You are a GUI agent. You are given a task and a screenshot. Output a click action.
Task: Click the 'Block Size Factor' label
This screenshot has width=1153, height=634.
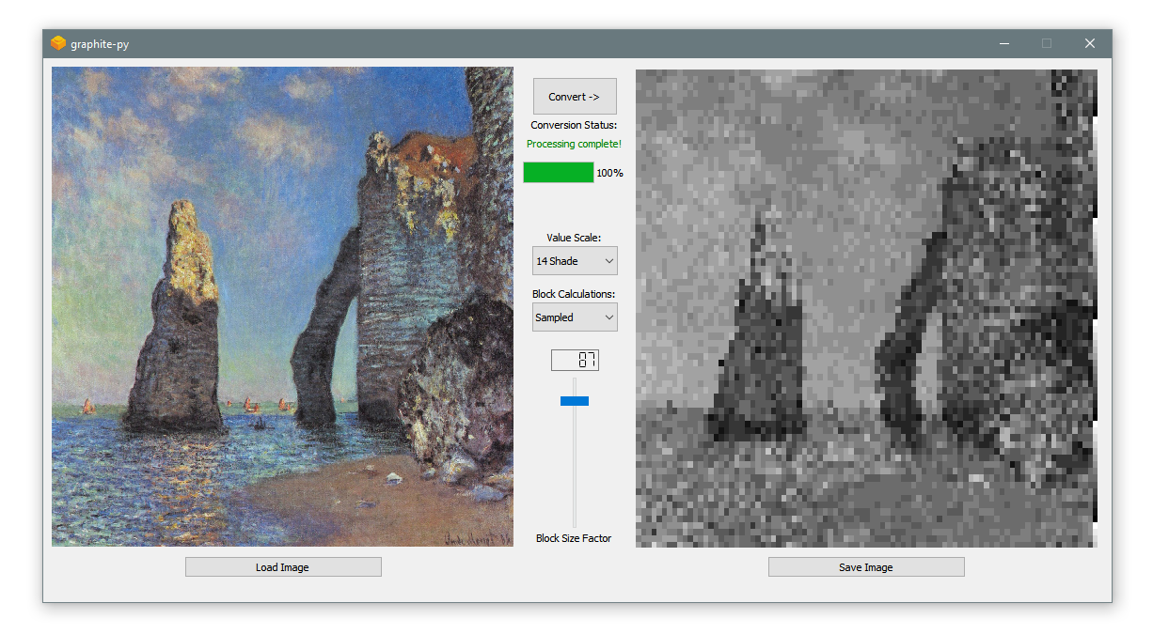pyautogui.click(x=574, y=538)
